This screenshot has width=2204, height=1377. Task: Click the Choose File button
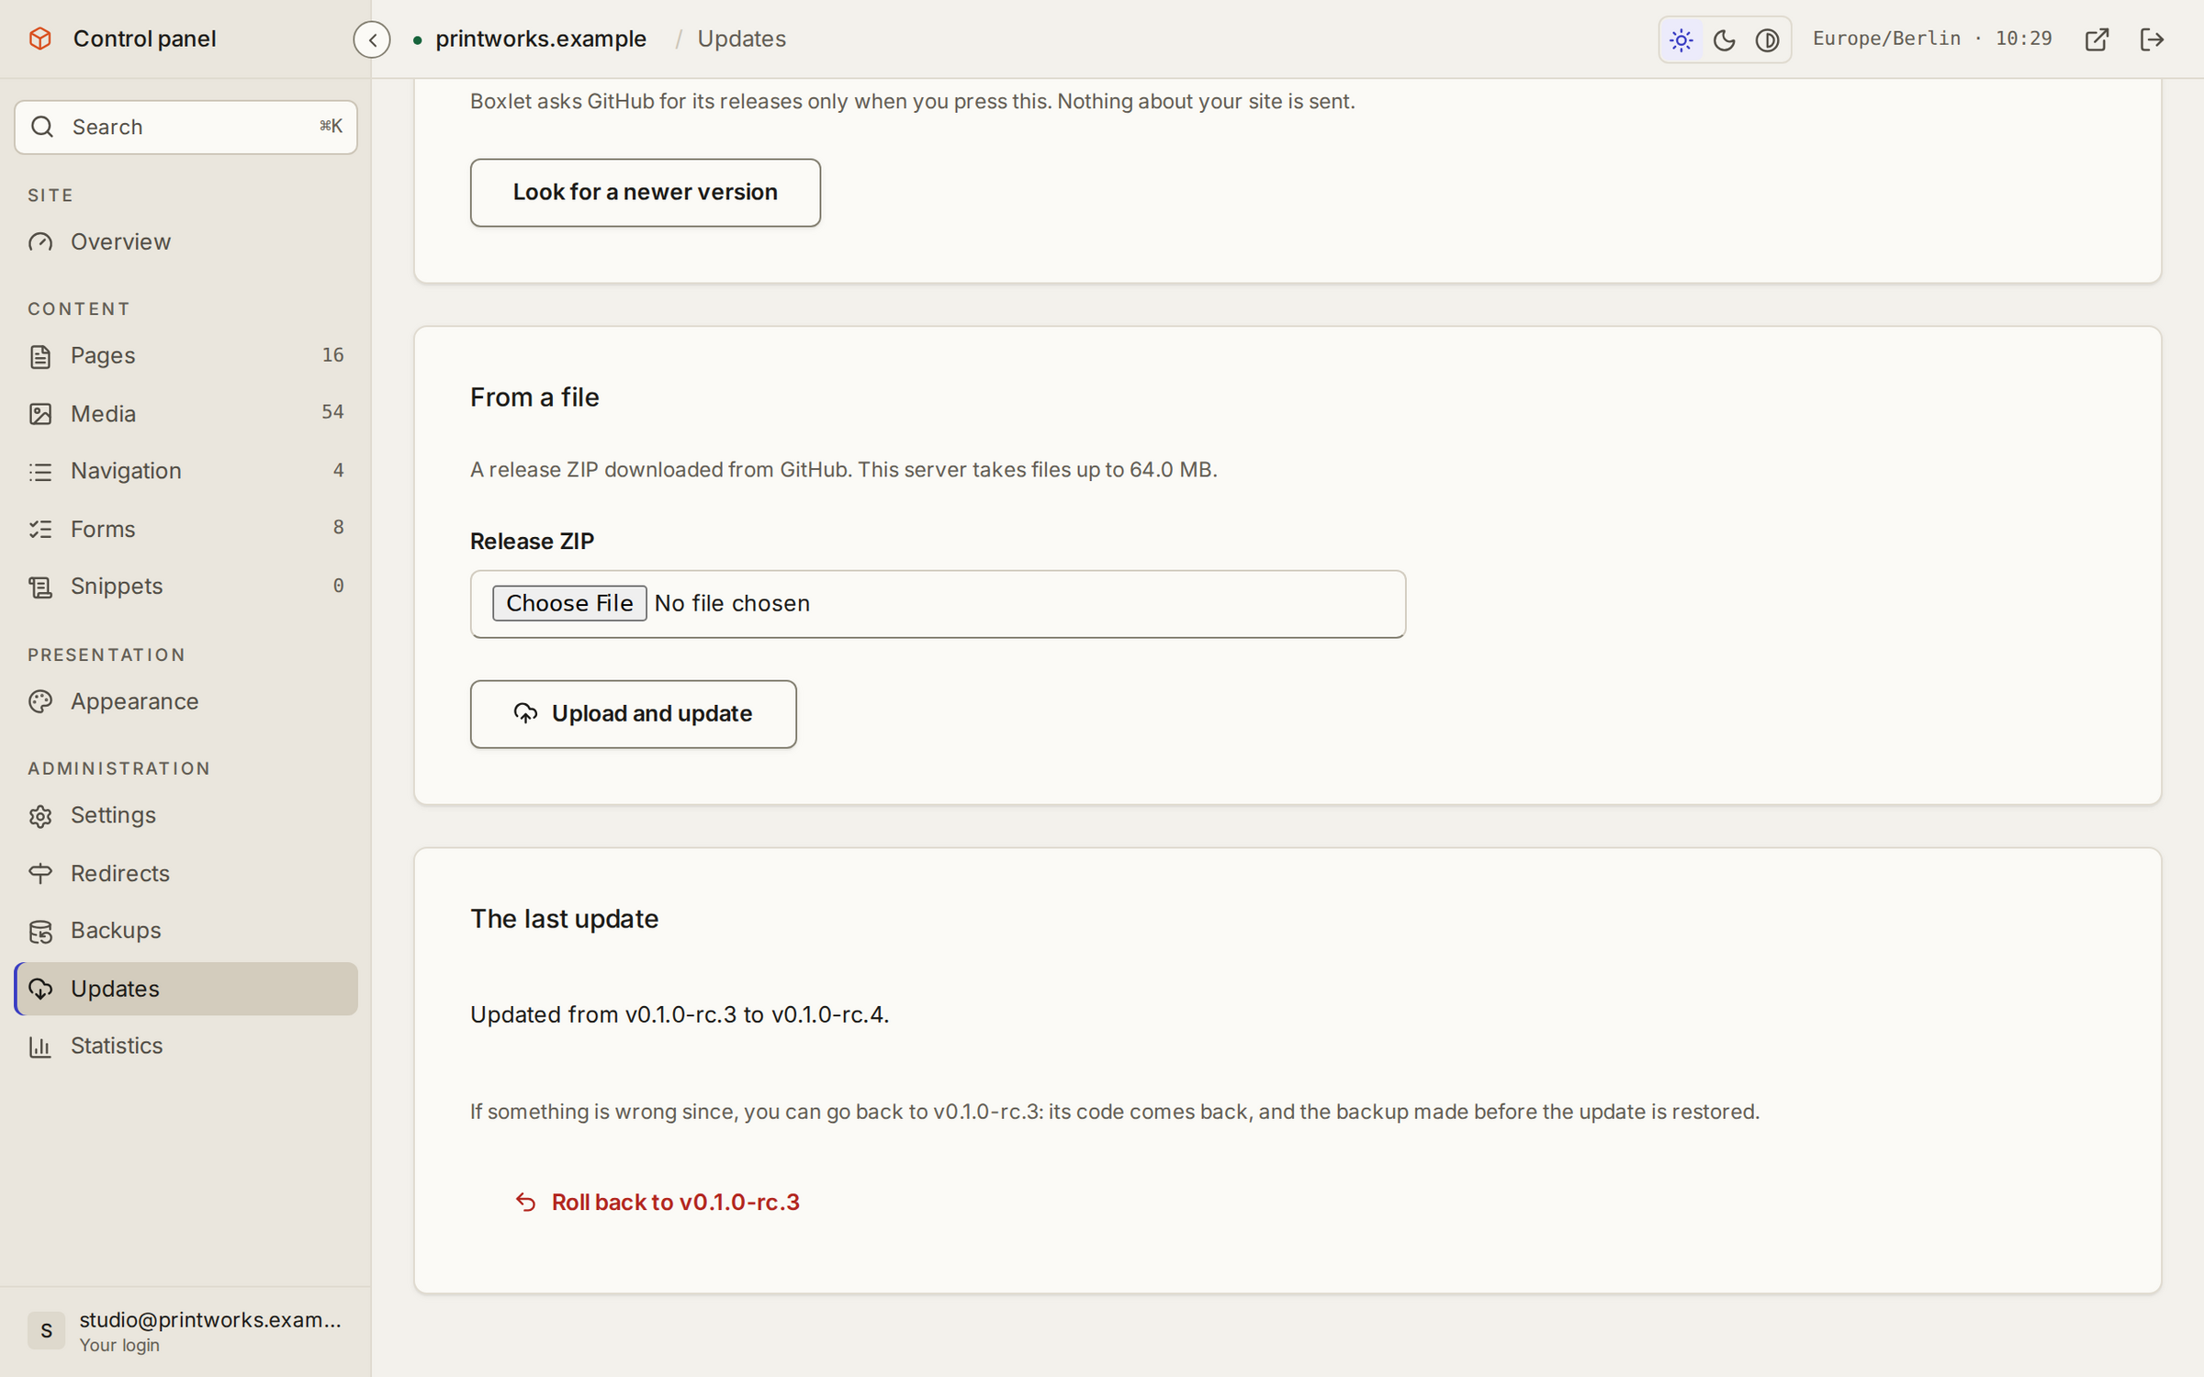(569, 603)
